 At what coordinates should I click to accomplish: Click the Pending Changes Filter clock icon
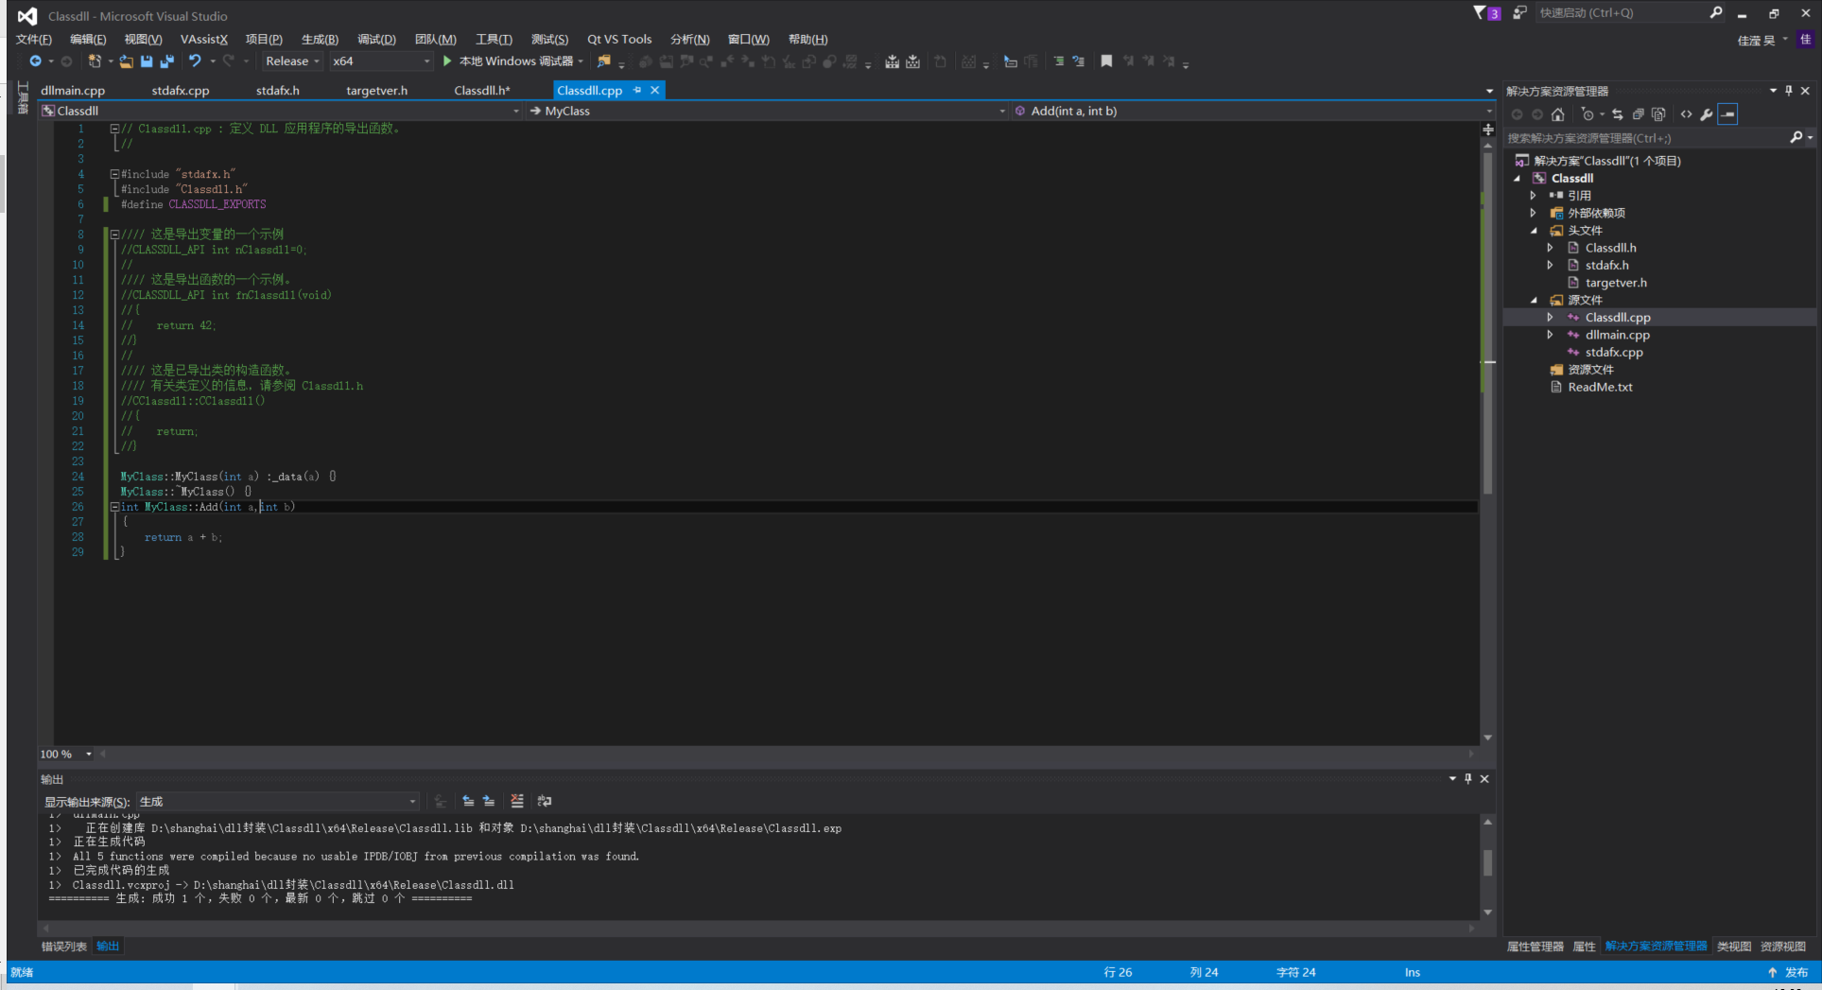[1588, 114]
